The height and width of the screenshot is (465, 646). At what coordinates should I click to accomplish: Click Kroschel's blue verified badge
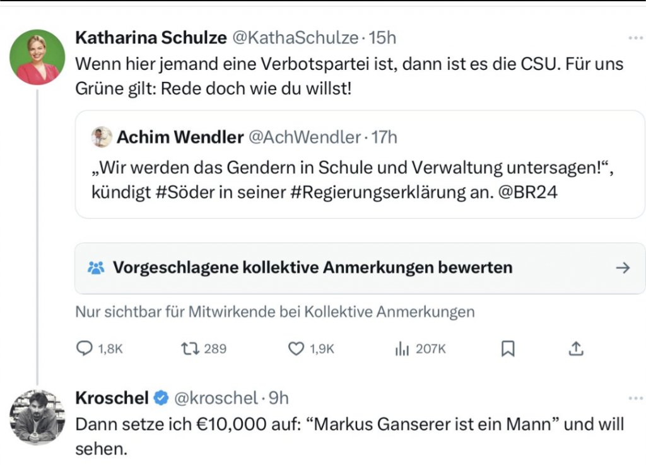pyautogui.click(x=161, y=398)
